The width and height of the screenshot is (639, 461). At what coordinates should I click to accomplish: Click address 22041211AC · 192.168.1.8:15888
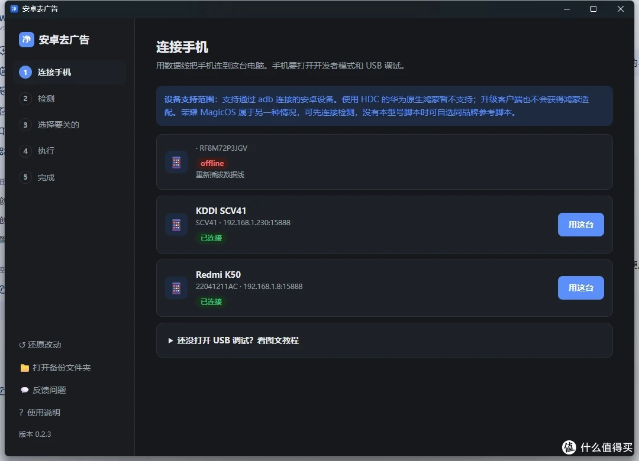pos(249,287)
